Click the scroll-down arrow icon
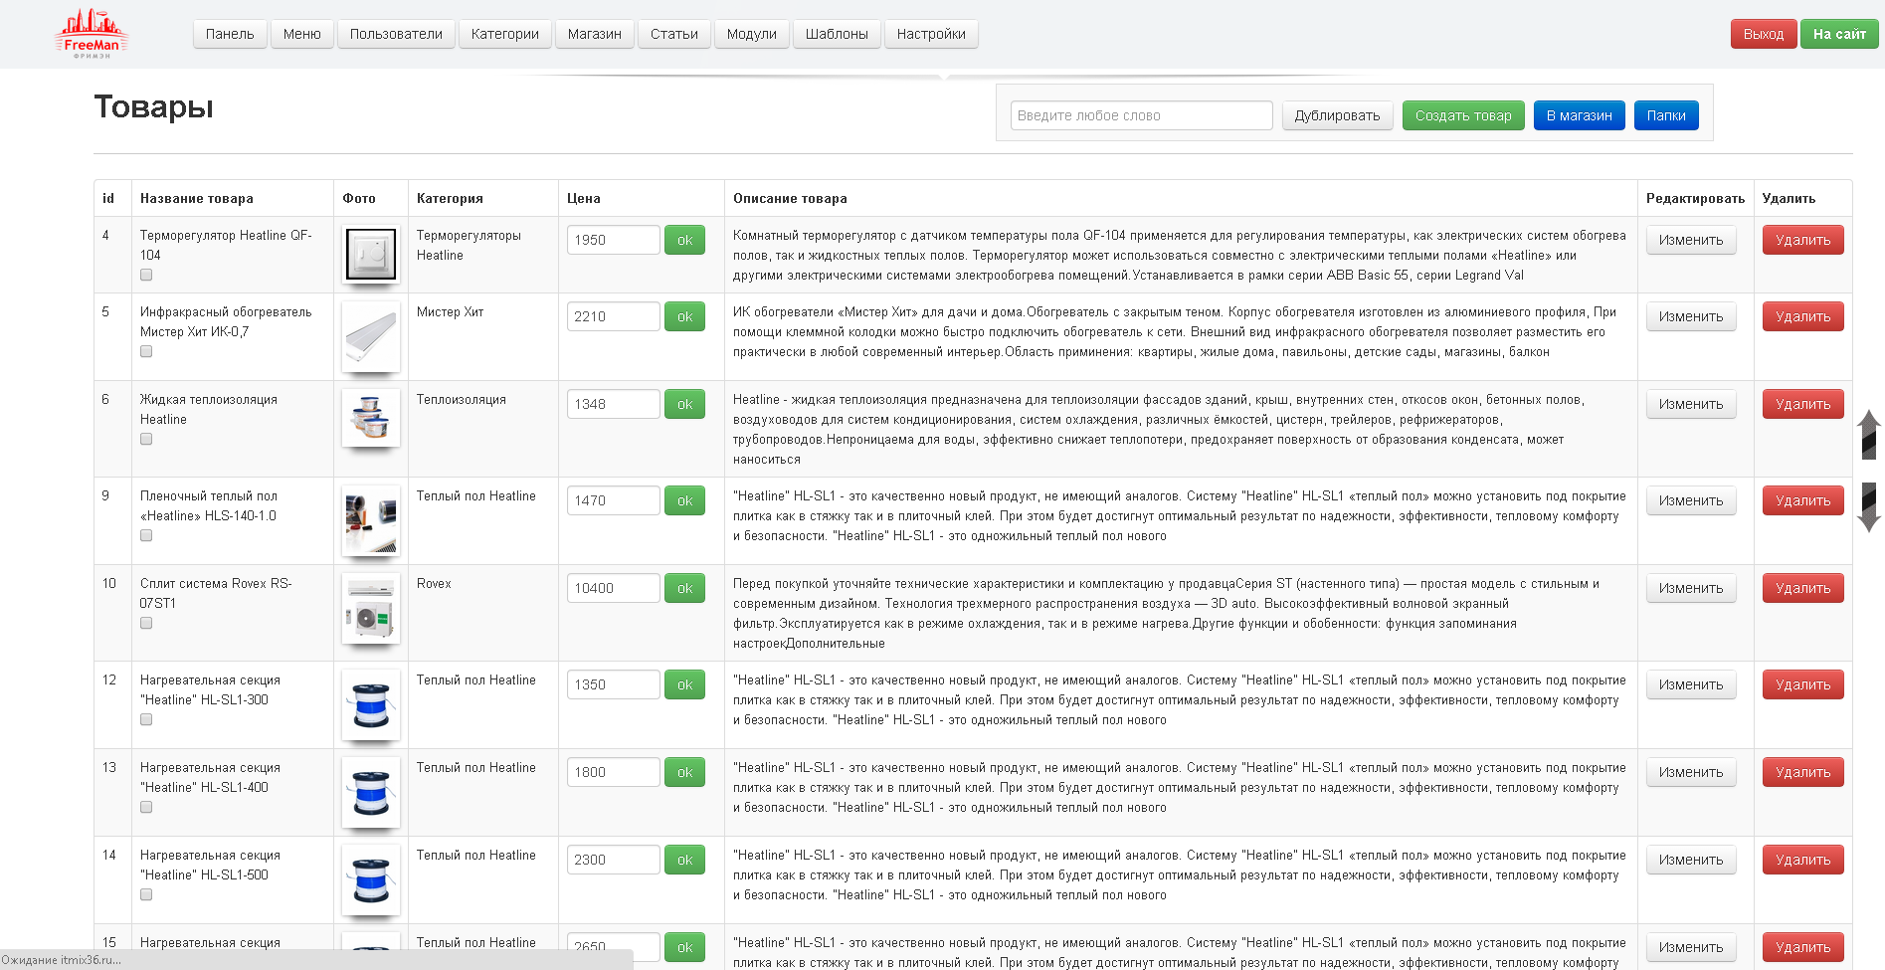The height and width of the screenshot is (970, 1885). point(1869,507)
